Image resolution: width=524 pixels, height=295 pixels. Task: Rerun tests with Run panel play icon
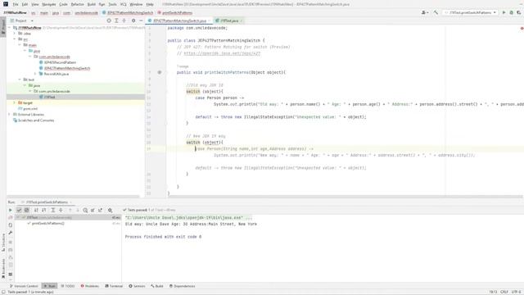[10, 210]
